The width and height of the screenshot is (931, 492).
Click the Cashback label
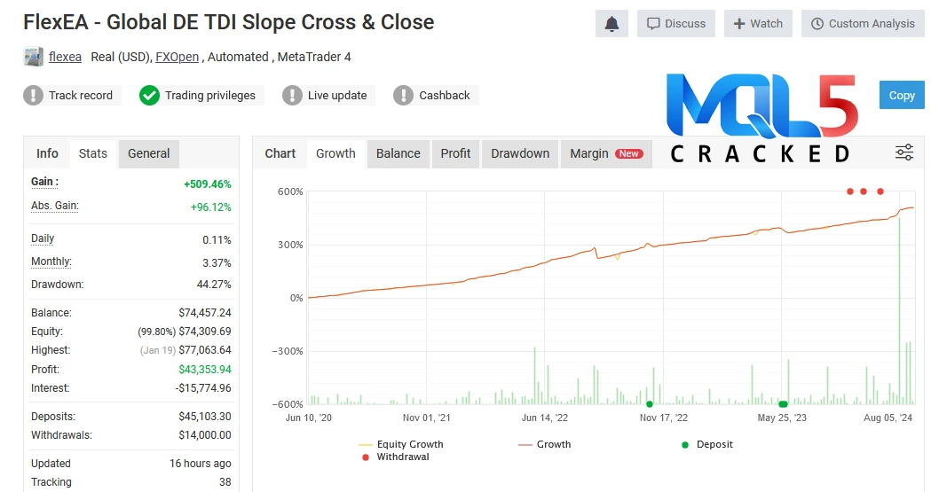pyautogui.click(x=444, y=96)
